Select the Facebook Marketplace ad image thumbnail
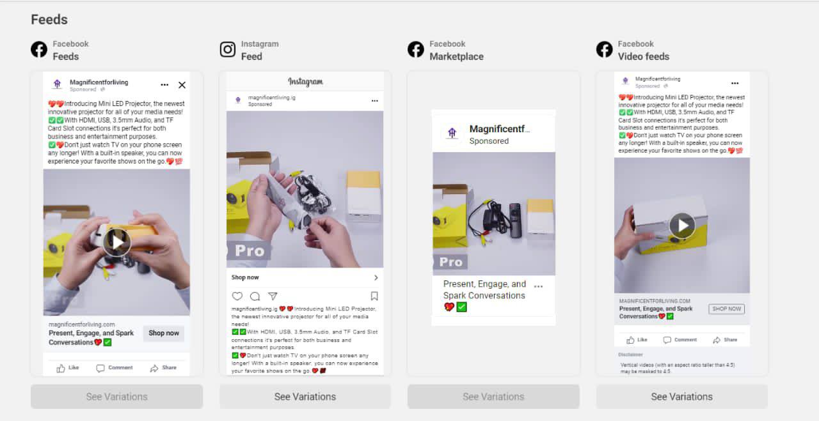 tap(494, 213)
